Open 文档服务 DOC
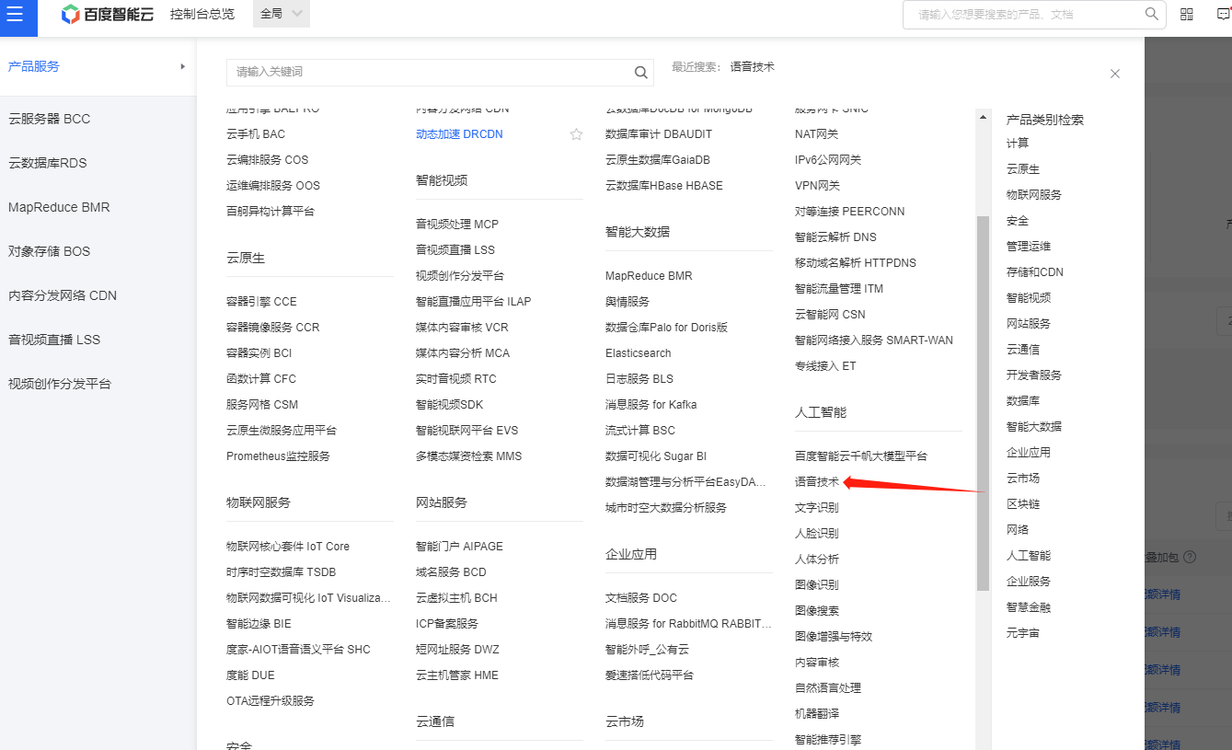The width and height of the screenshot is (1232, 750). coord(641,598)
